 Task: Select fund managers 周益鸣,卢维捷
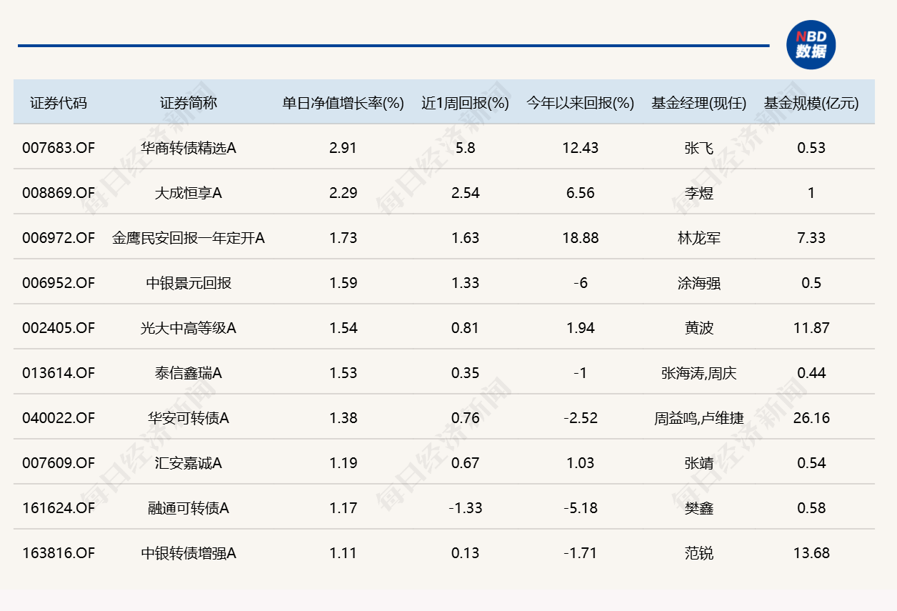click(x=698, y=418)
